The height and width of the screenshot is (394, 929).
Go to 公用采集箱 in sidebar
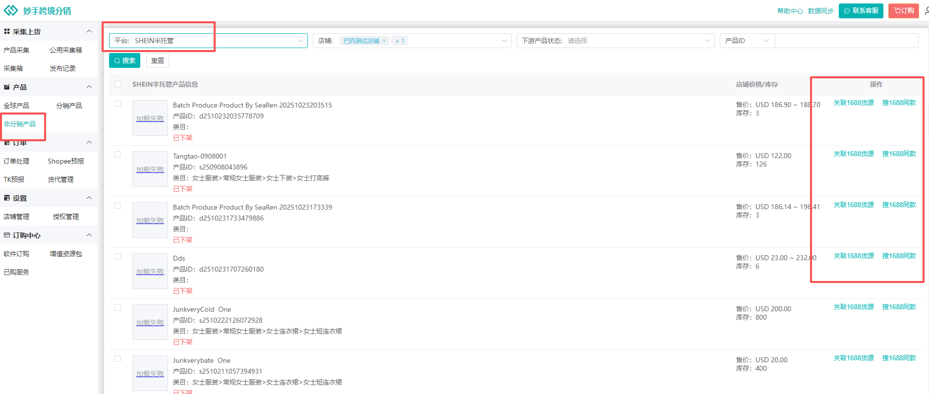point(66,50)
